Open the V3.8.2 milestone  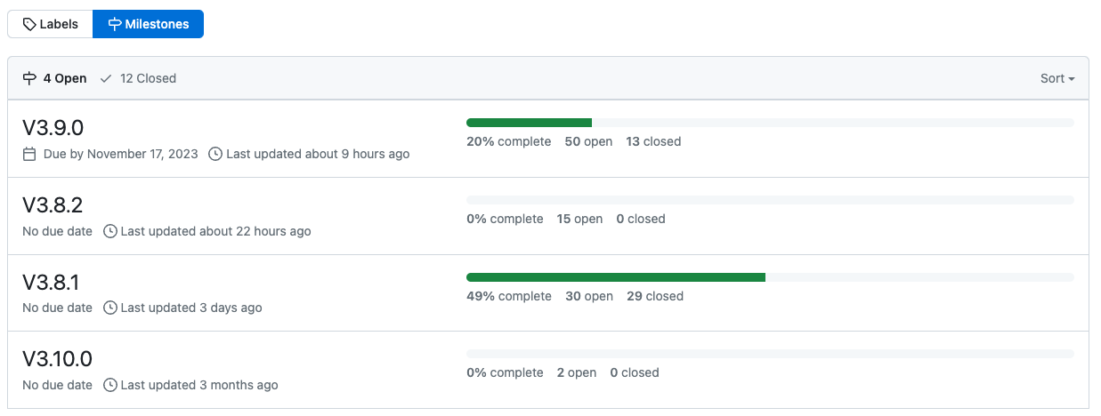click(x=53, y=205)
